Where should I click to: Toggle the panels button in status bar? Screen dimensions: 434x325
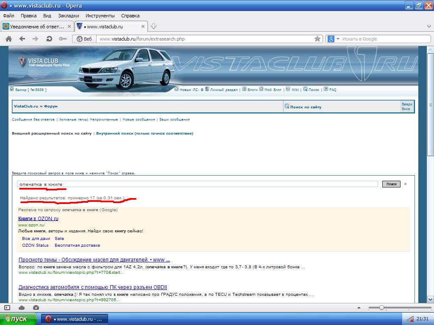[7, 308]
